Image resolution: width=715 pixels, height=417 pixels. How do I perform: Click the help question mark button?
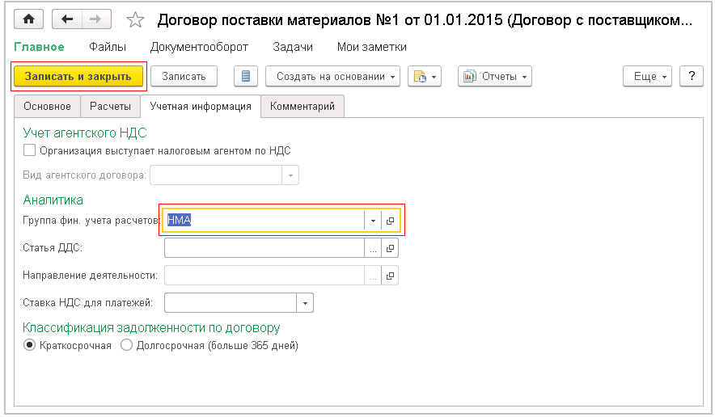click(x=691, y=76)
